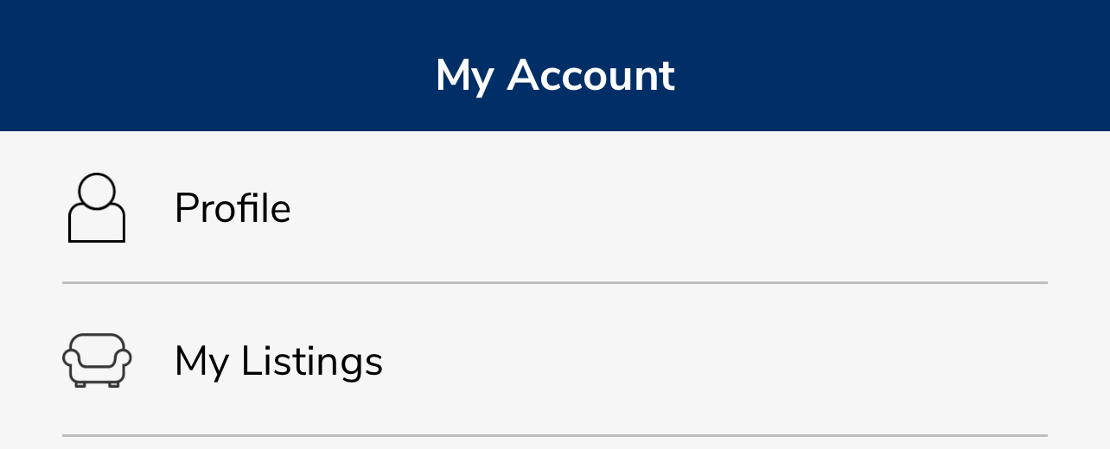
Task: Click the My Account header title
Action: [x=555, y=76]
